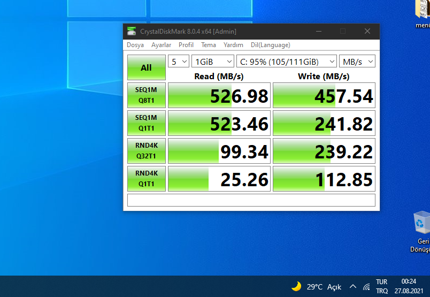Run the SEQ1M Q1T1 test
The height and width of the screenshot is (297, 430).
tap(147, 123)
